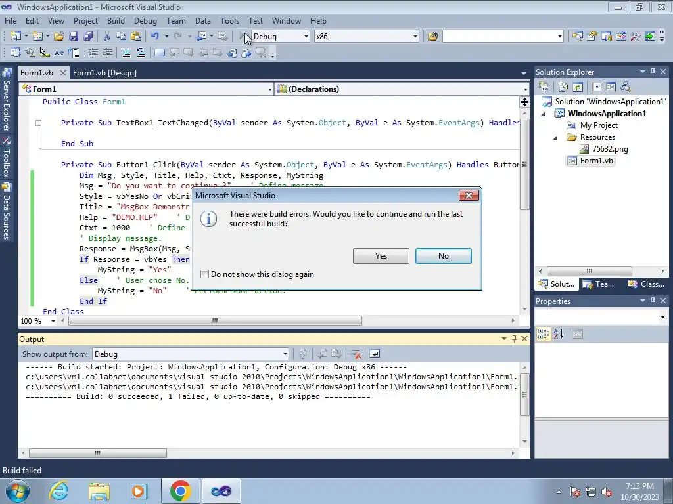Click the Save All toolbar icon

pyautogui.click(x=89, y=37)
